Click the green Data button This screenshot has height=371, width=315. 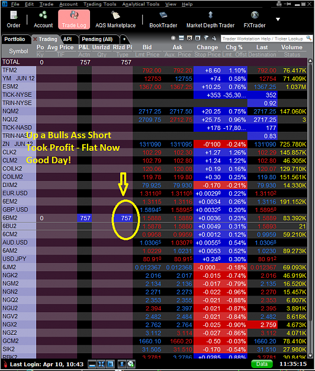262,364
